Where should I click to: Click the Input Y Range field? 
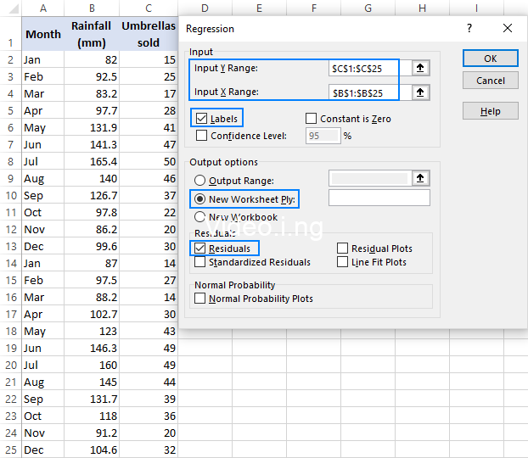(x=370, y=69)
